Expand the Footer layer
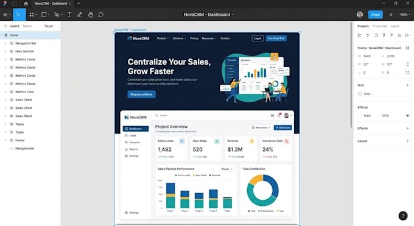 click(5, 140)
